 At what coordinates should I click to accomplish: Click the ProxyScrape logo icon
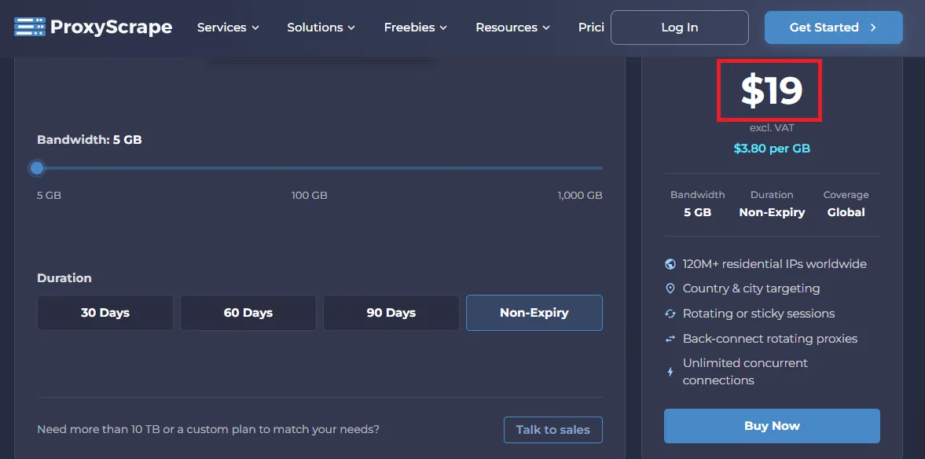[30, 28]
